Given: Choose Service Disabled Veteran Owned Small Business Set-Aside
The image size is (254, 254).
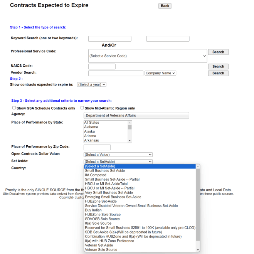Looking at the screenshot, I should click(x=140, y=206).
